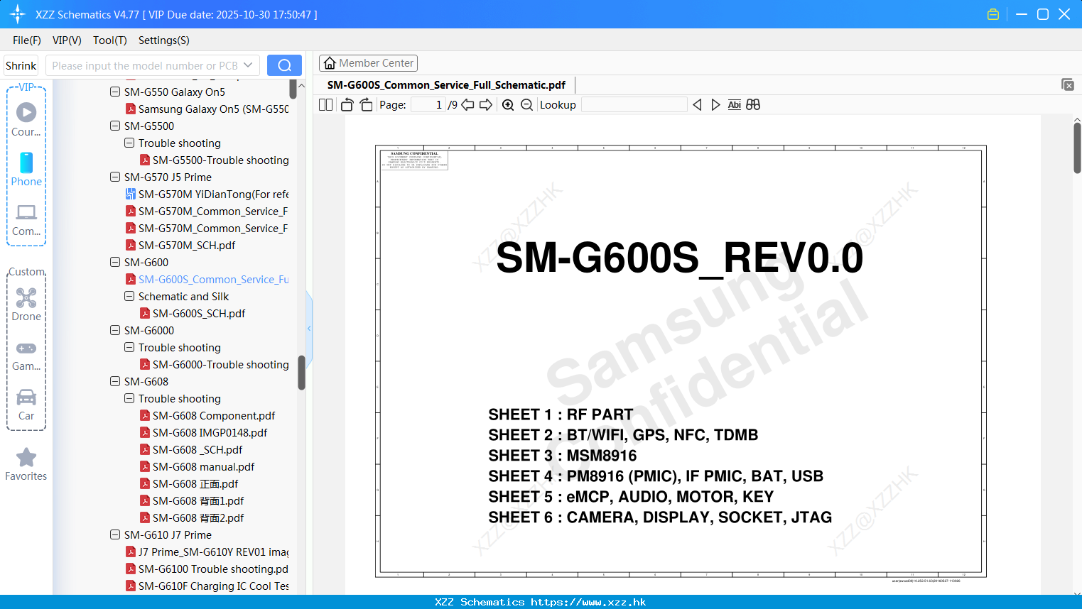The width and height of the screenshot is (1082, 609).
Task: Collapse Trouble shooting folder under SM-G608
Action: coord(129,398)
